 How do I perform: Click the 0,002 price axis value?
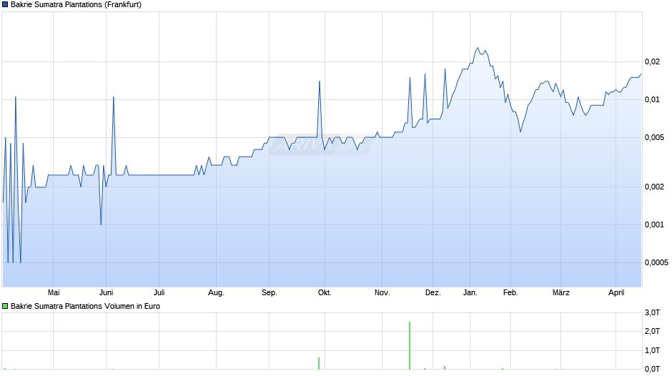(654, 187)
